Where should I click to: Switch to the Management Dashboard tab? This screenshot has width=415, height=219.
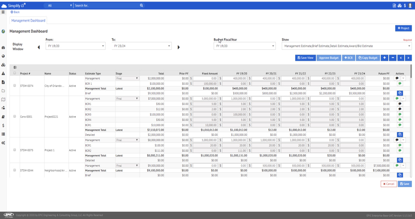click(28, 20)
